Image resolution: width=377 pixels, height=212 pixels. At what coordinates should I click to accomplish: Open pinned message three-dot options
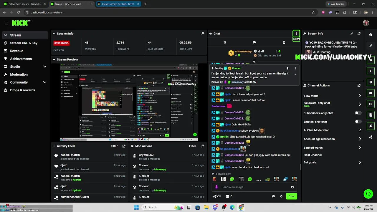click(x=295, y=68)
